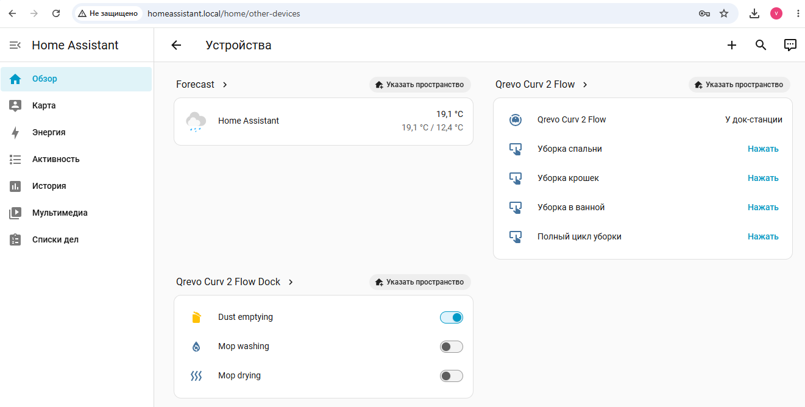Click Указать пространство for Forecast
Image resolution: width=805 pixels, height=407 pixels.
point(420,85)
